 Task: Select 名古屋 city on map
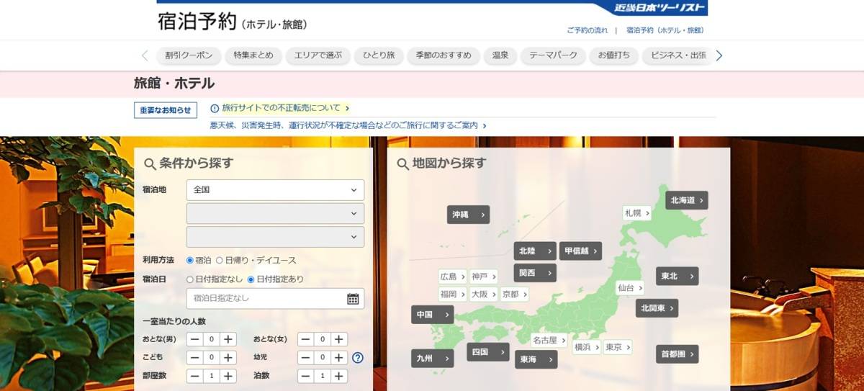549,340
